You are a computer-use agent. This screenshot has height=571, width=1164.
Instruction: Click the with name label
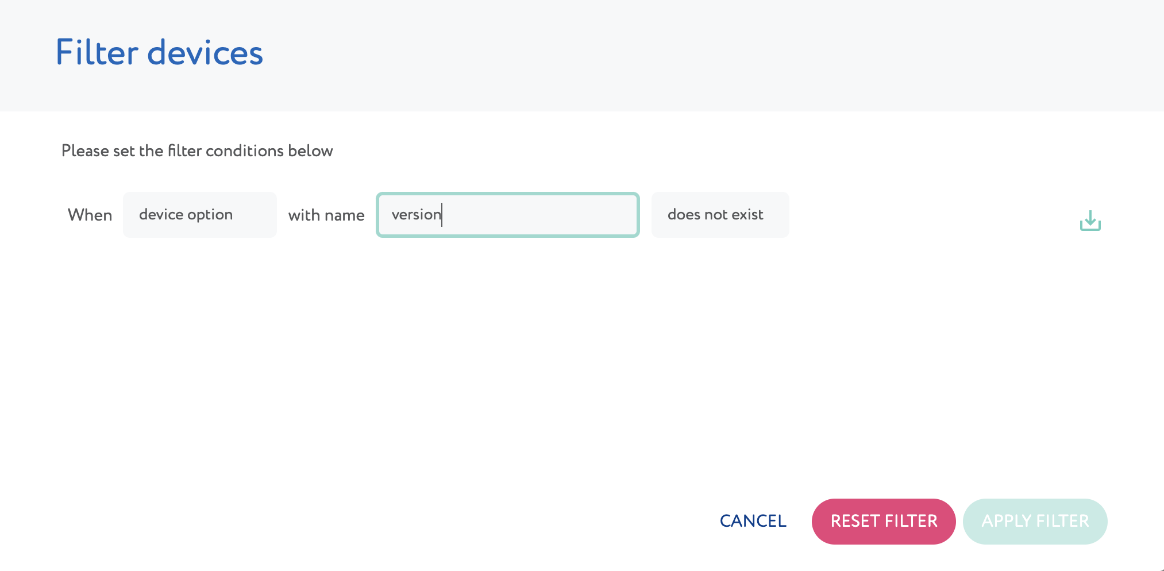click(326, 215)
